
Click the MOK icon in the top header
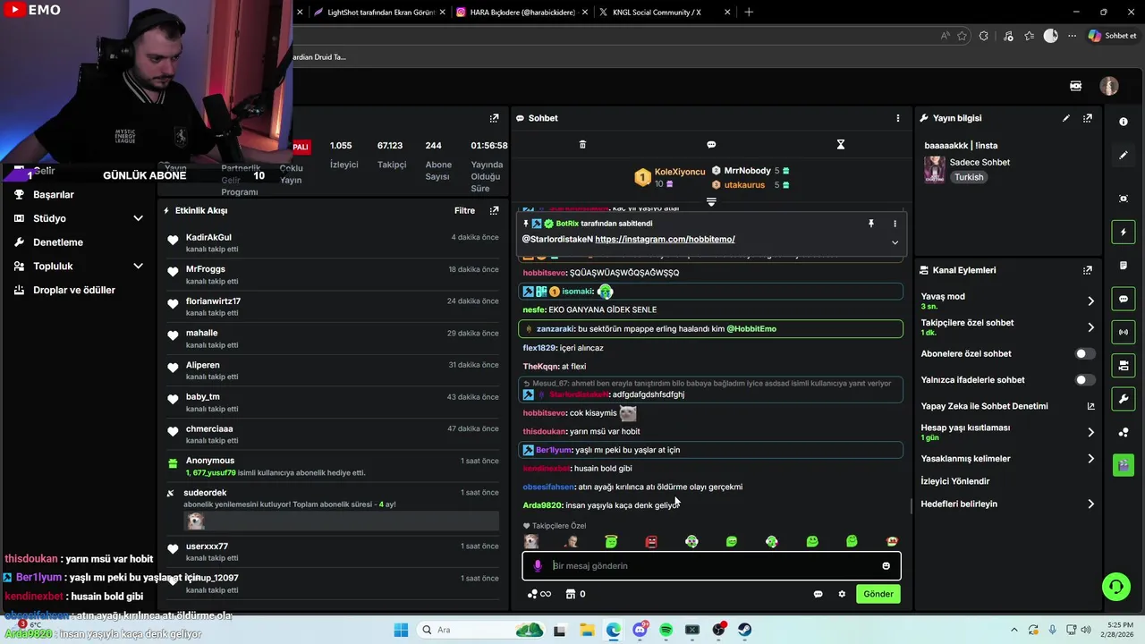tap(1075, 86)
